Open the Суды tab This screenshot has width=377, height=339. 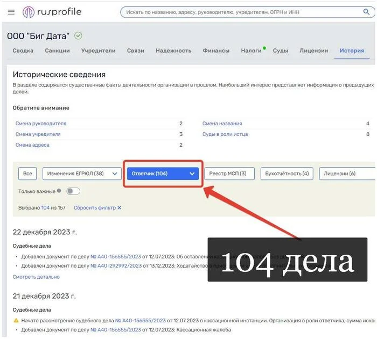(281, 51)
